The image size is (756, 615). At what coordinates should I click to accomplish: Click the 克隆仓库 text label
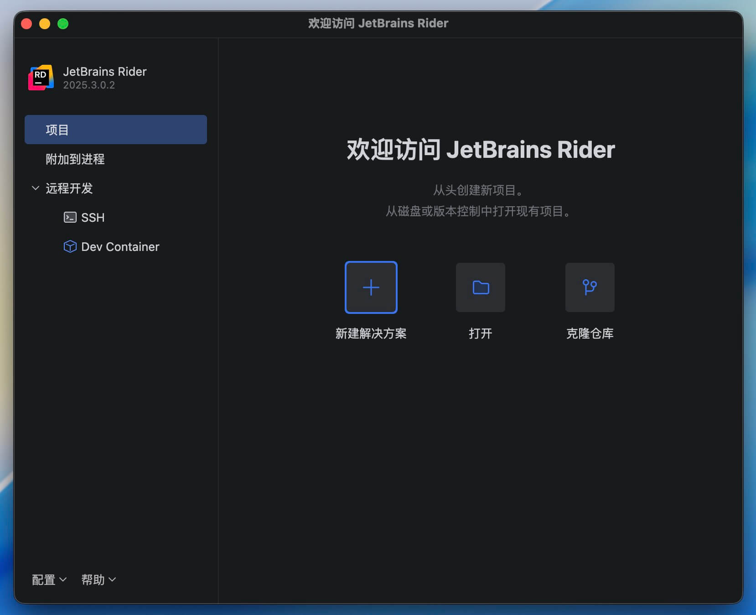(x=590, y=334)
